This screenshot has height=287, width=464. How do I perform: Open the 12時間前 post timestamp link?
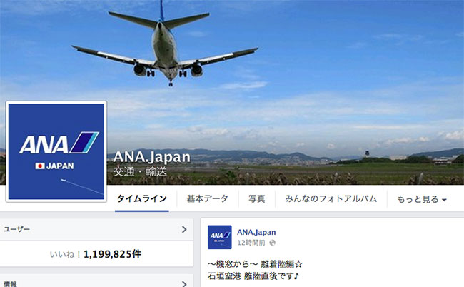(x=251, y=243)
